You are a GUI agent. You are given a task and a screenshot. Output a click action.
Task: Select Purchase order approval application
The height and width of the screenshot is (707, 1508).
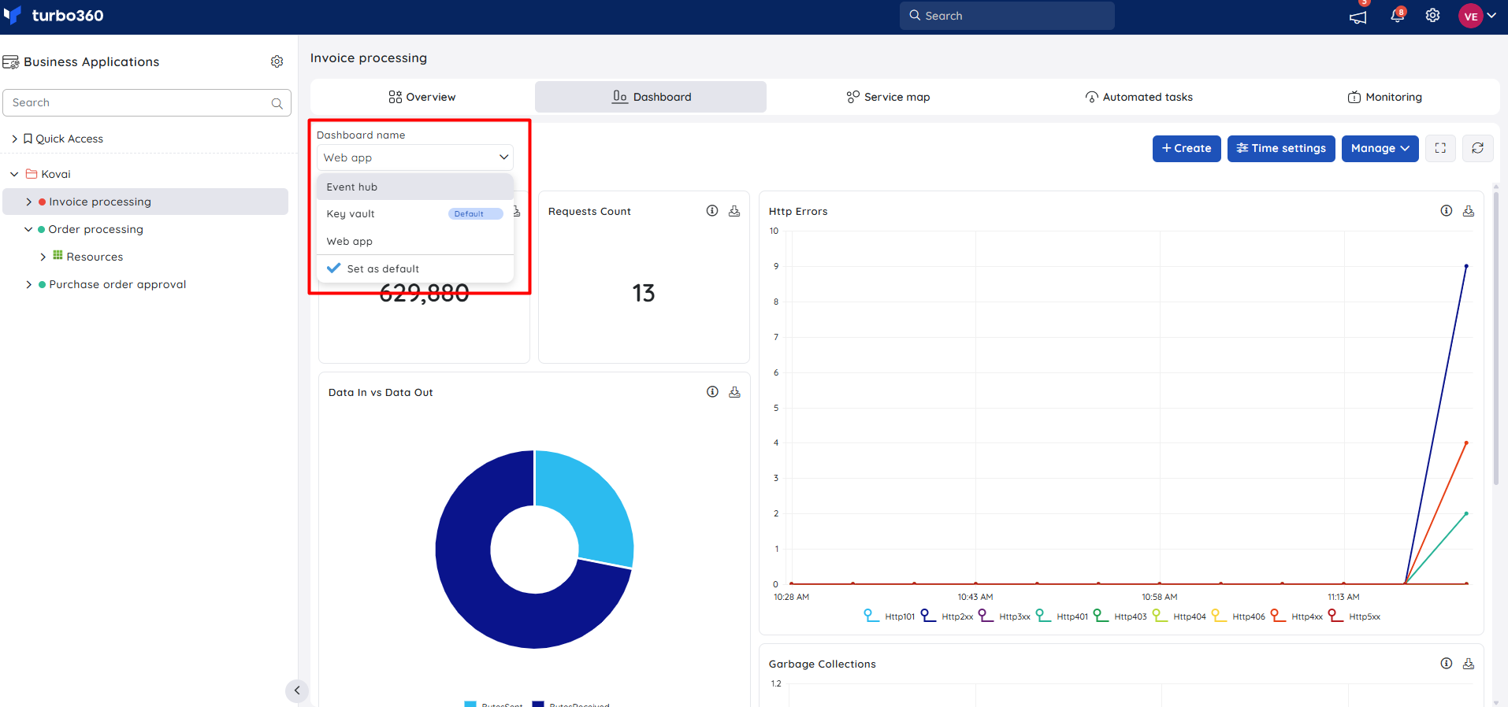pos(117,284)
